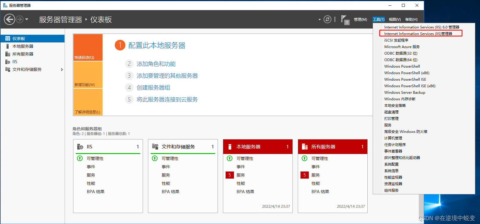Image resolution: width=480 pixels, height=224 pixels.
Task: Open the 文件和存储服务 tile header
Action: 183,147
